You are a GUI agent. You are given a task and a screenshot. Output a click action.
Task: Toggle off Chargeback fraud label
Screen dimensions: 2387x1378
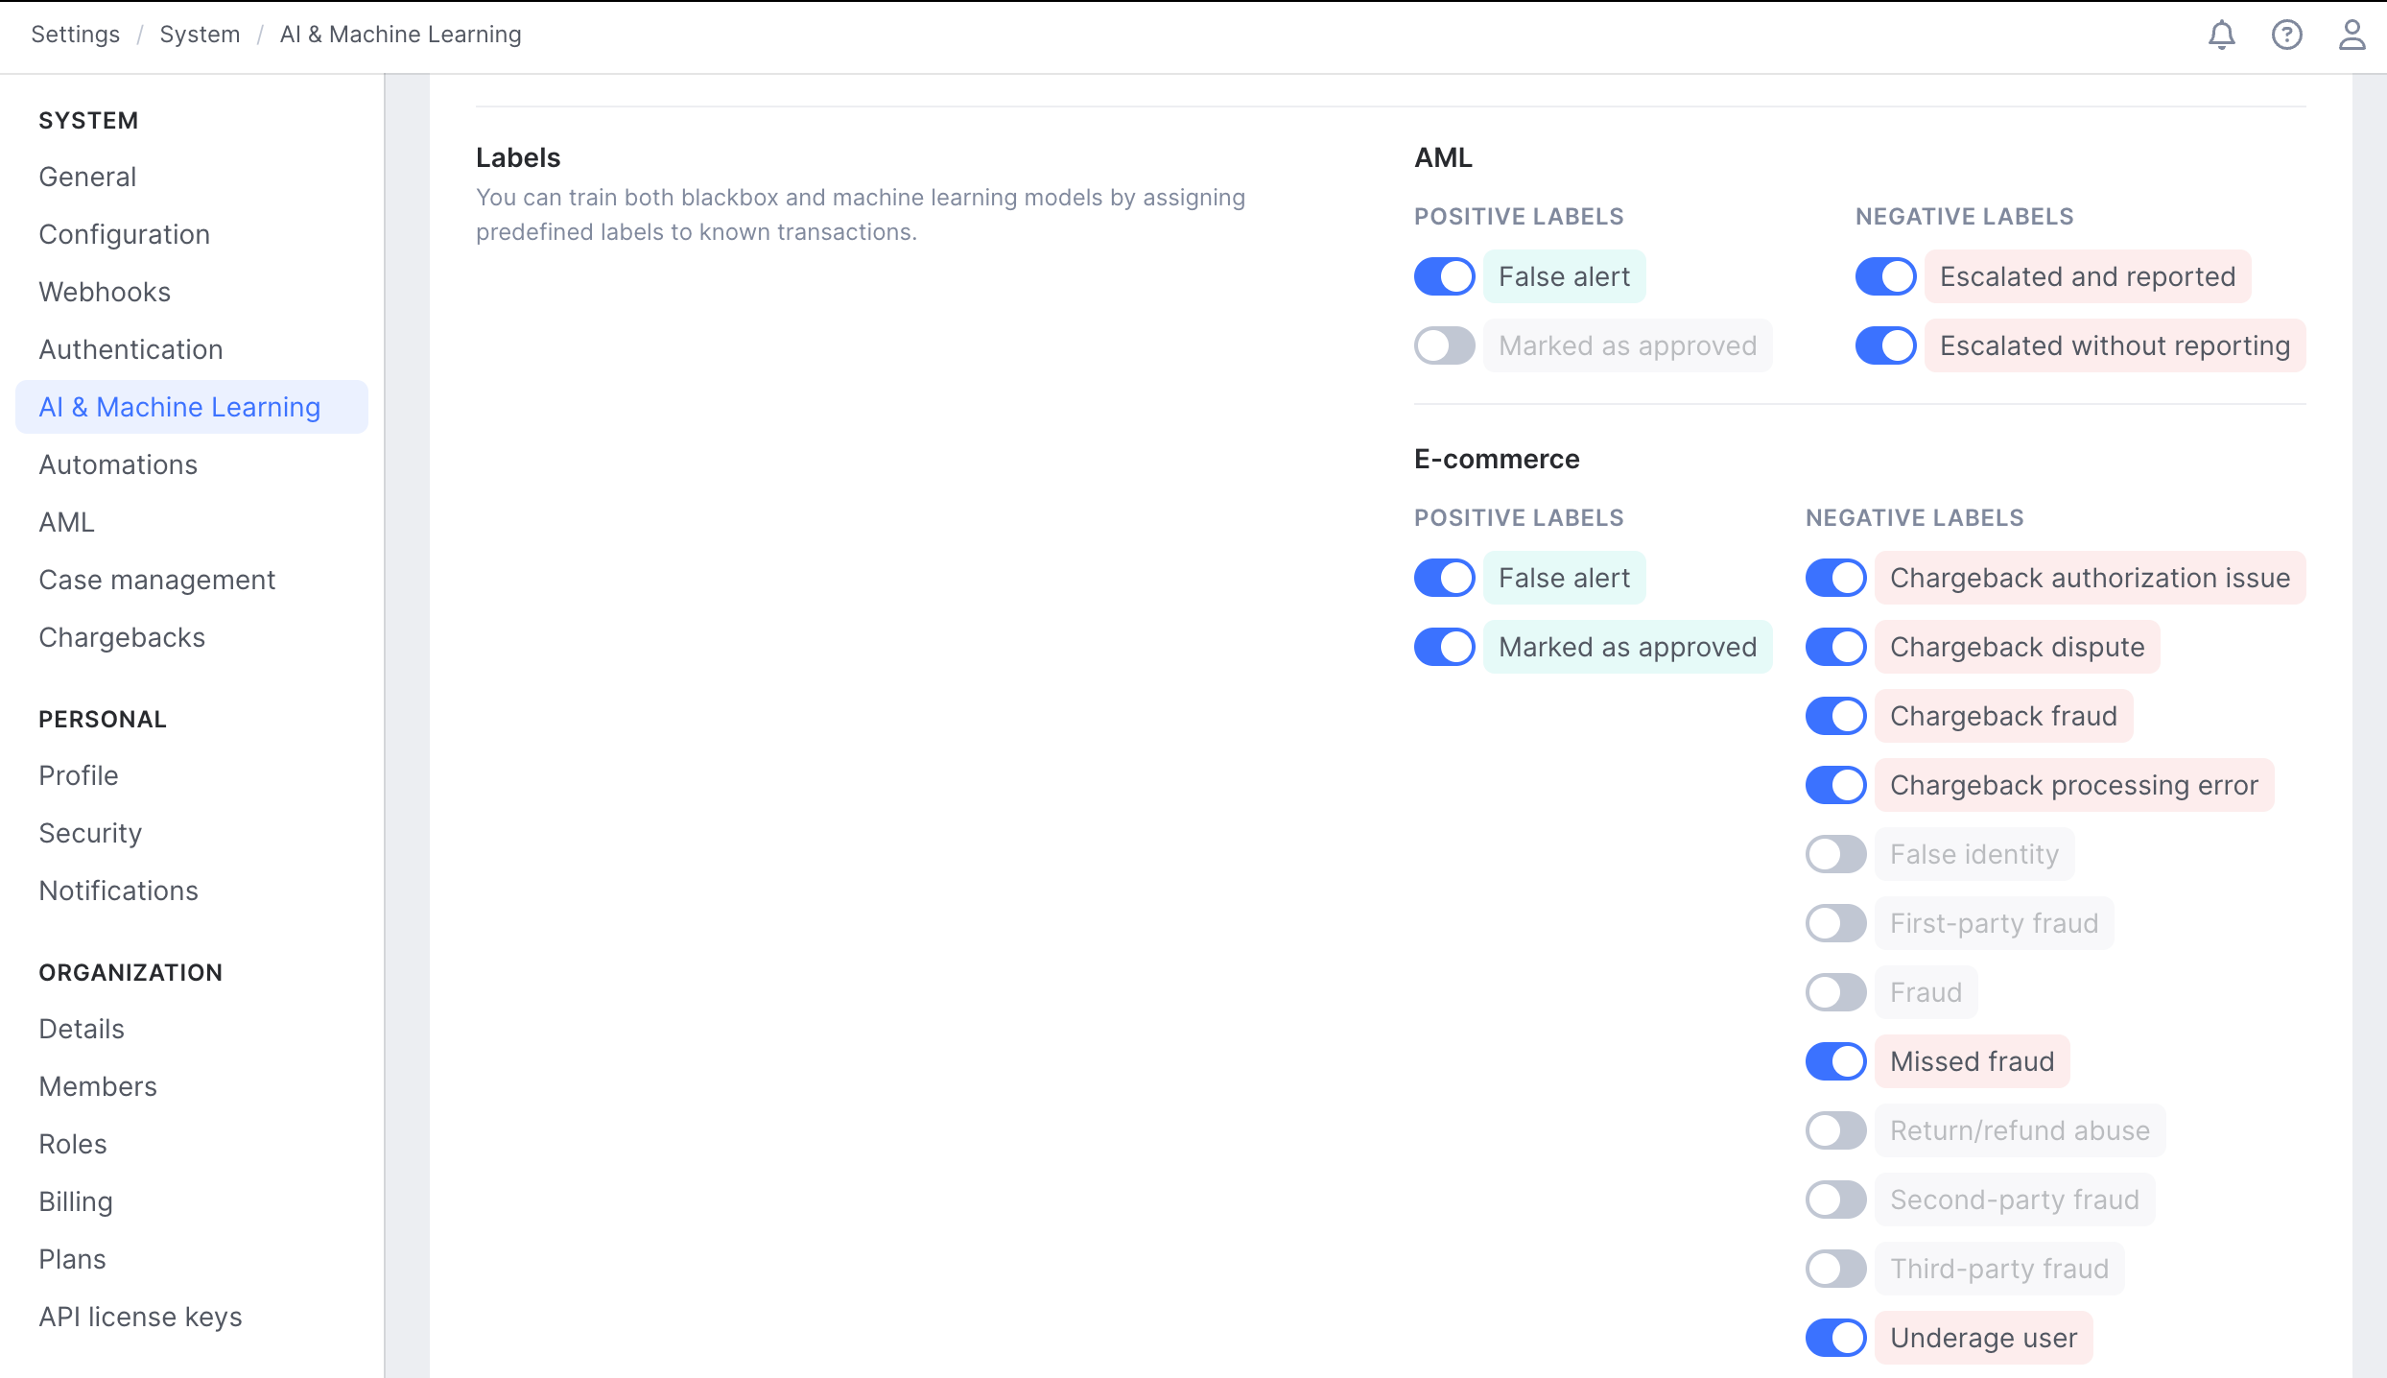click(x=1835, y=716)
